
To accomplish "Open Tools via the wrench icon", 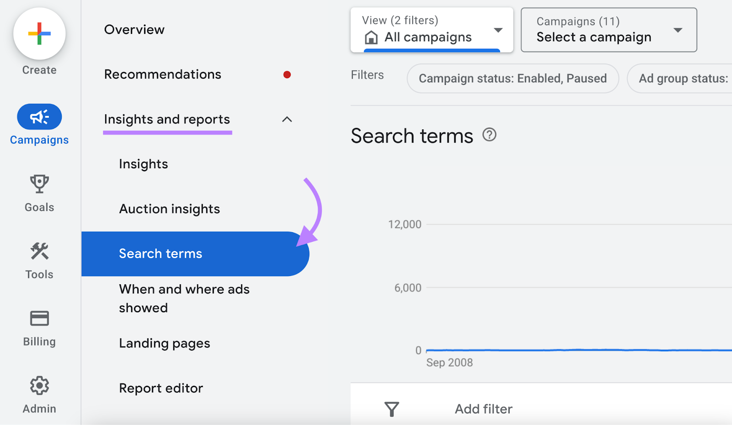I will click(39, 251).
